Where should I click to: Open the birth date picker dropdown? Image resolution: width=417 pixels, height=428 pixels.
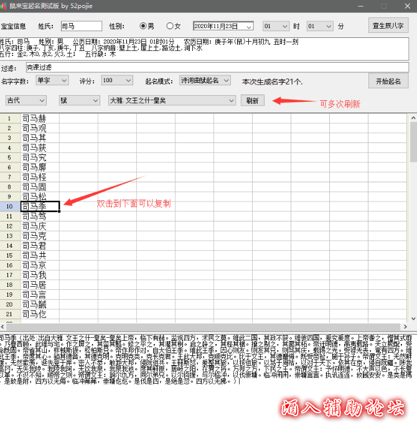coord(248,27)
